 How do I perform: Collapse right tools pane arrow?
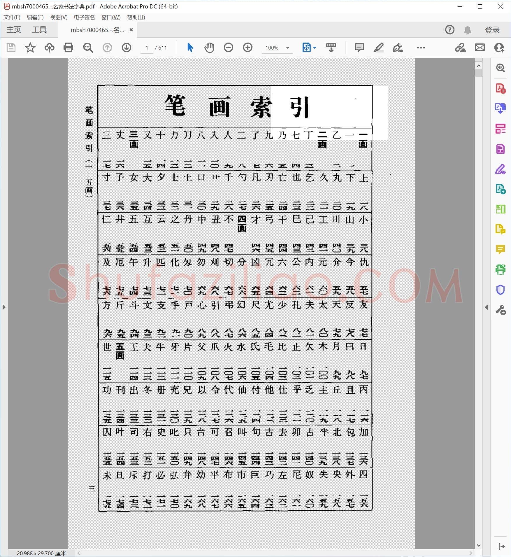click(x=486, y=307)
